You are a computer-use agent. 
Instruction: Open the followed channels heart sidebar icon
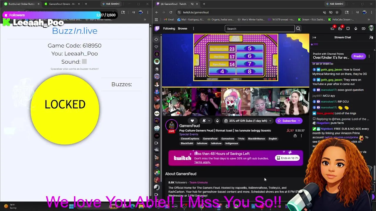[x=157, y=47]
